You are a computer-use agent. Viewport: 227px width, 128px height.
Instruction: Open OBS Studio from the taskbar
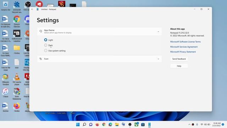point(130,124)
